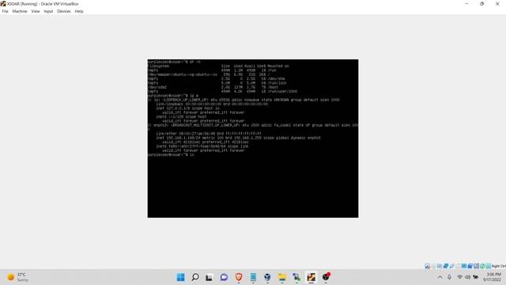This screenshot has height=285, width=506.
Task: Open the File menu
Action: click(6, 11)
